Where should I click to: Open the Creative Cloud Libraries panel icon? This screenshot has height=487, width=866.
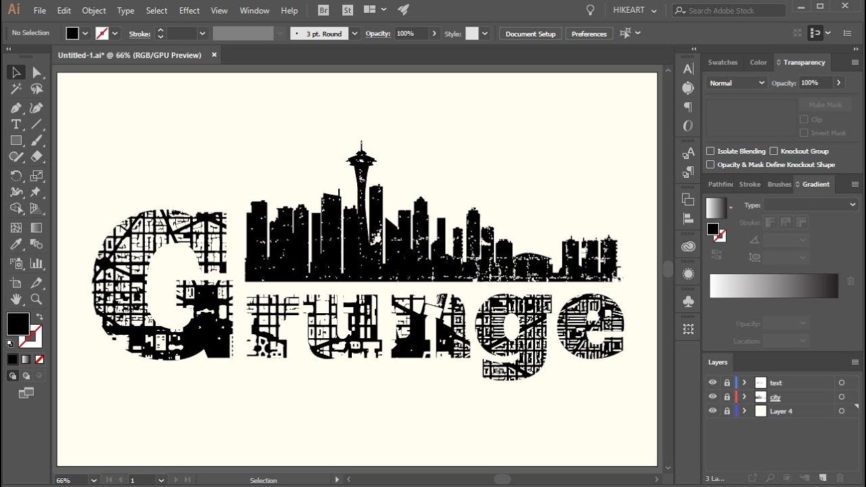click(x=688, y=247)
